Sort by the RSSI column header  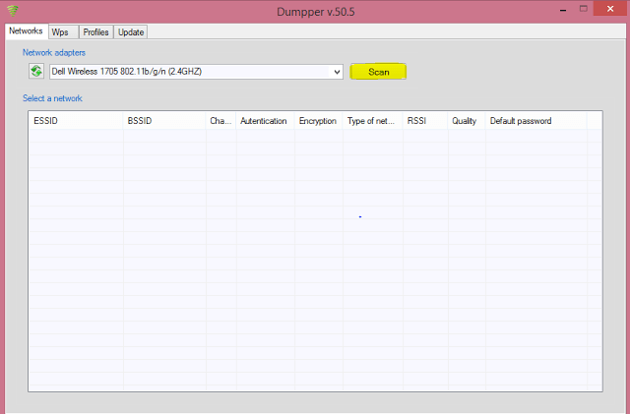point(425,121)
